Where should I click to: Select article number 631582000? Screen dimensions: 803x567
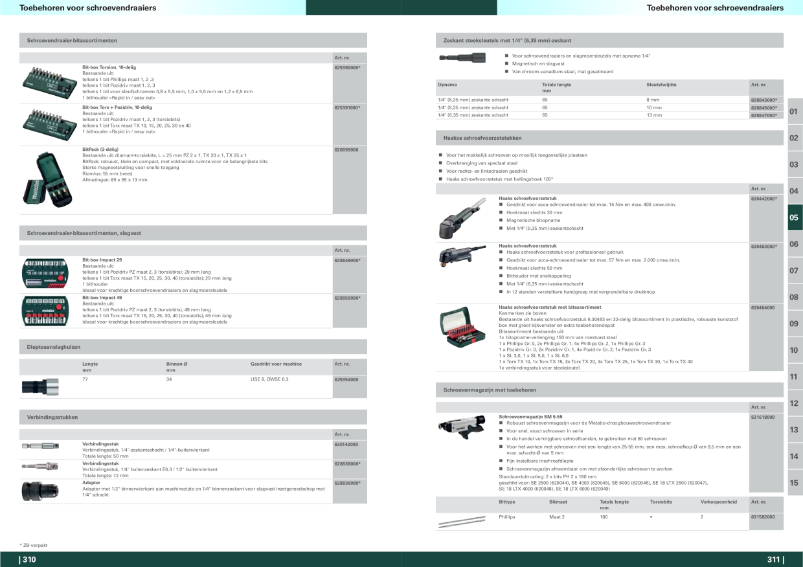click(x=763, y=517)
